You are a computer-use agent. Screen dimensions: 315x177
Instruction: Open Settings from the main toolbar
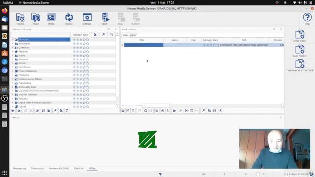(x=87, y=19)
